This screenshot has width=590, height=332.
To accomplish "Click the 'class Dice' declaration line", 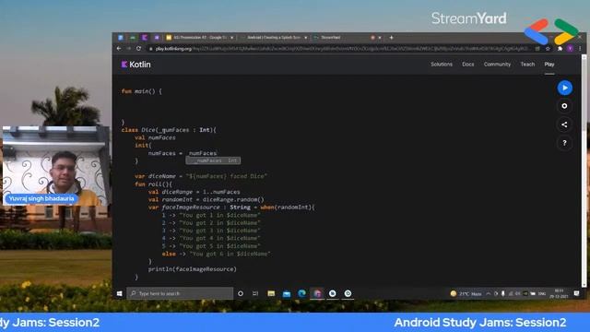I will point(169,130).
